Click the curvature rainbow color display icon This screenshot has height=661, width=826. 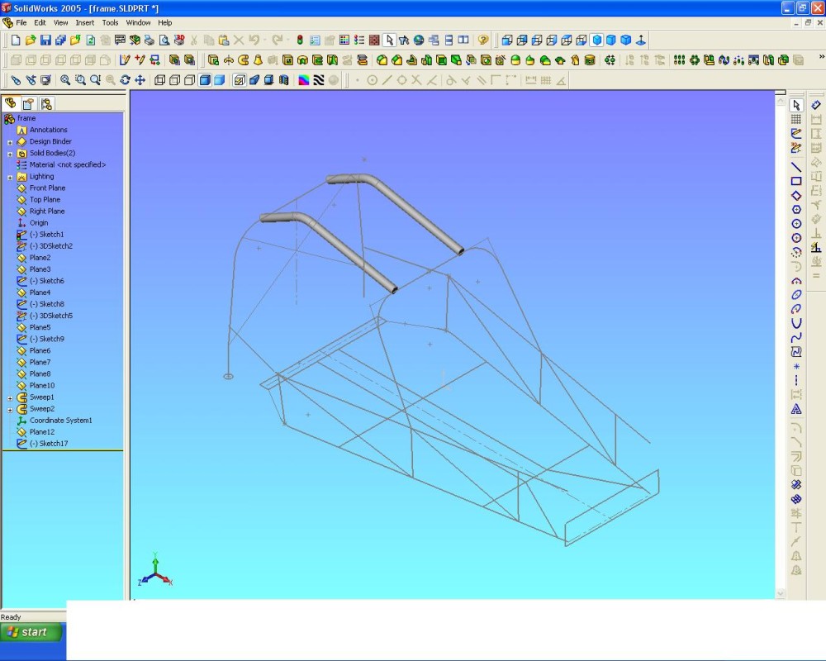(304, 80)
